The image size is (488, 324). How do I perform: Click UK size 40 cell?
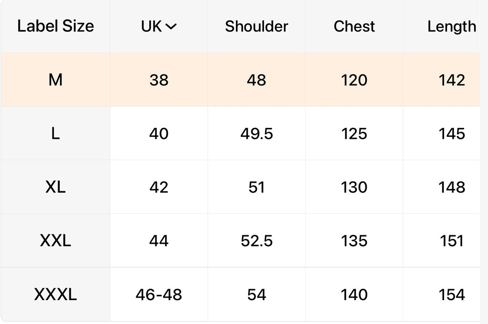click(x=159, y=134)
